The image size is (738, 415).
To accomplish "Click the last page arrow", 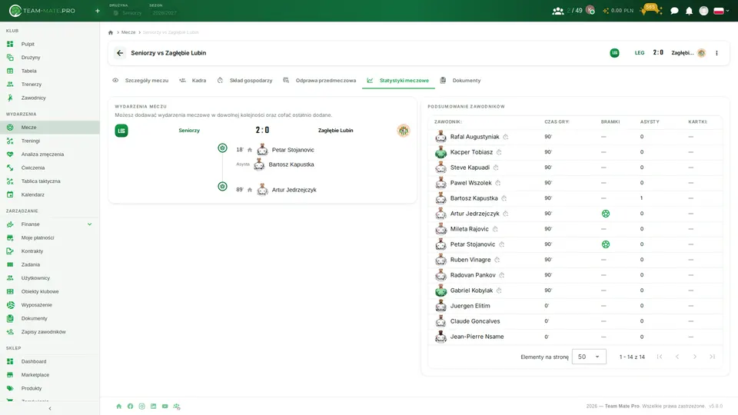I will [712, 357].
